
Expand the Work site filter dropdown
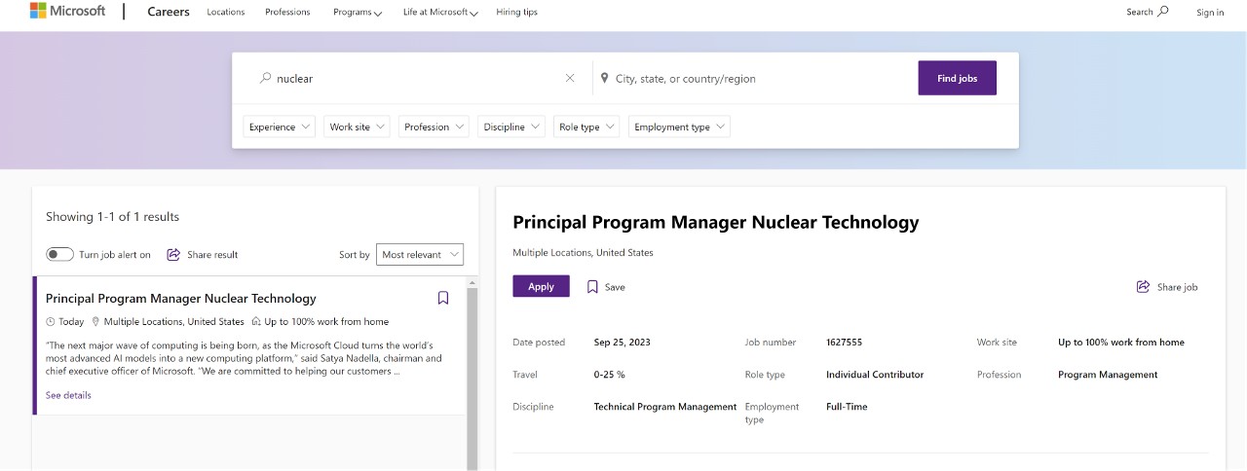[357, 127]
